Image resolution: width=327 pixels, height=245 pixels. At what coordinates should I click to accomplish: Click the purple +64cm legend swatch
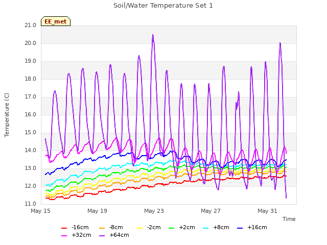tap(102, 236)
